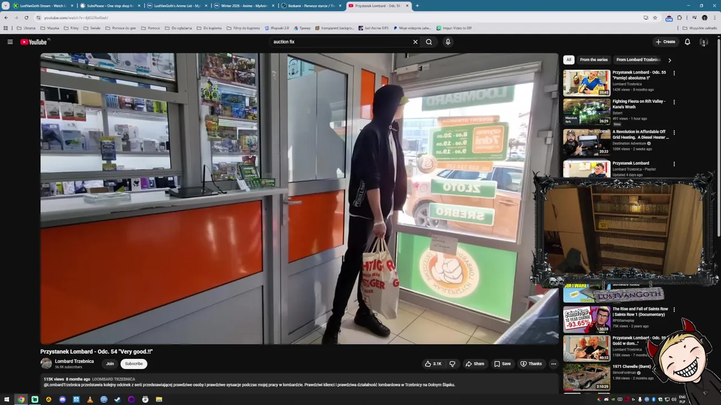
Task: Open the Lombard Trzebnica channel name link
Action: click(74, 361)
